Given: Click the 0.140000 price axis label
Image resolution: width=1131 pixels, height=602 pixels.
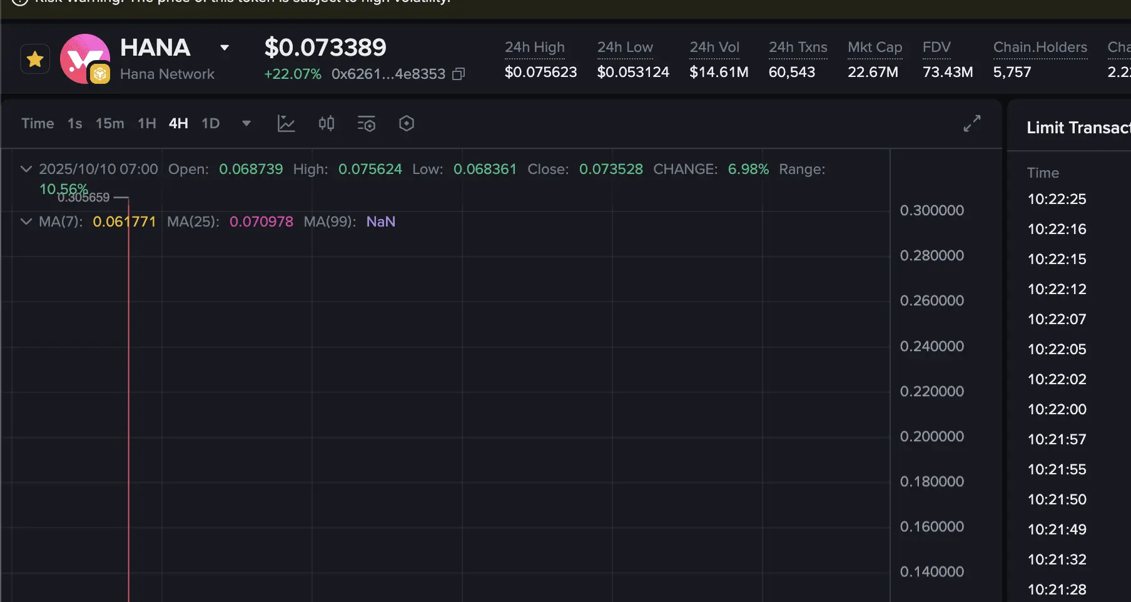Looking at the screenshot, I should pos(932,571).
